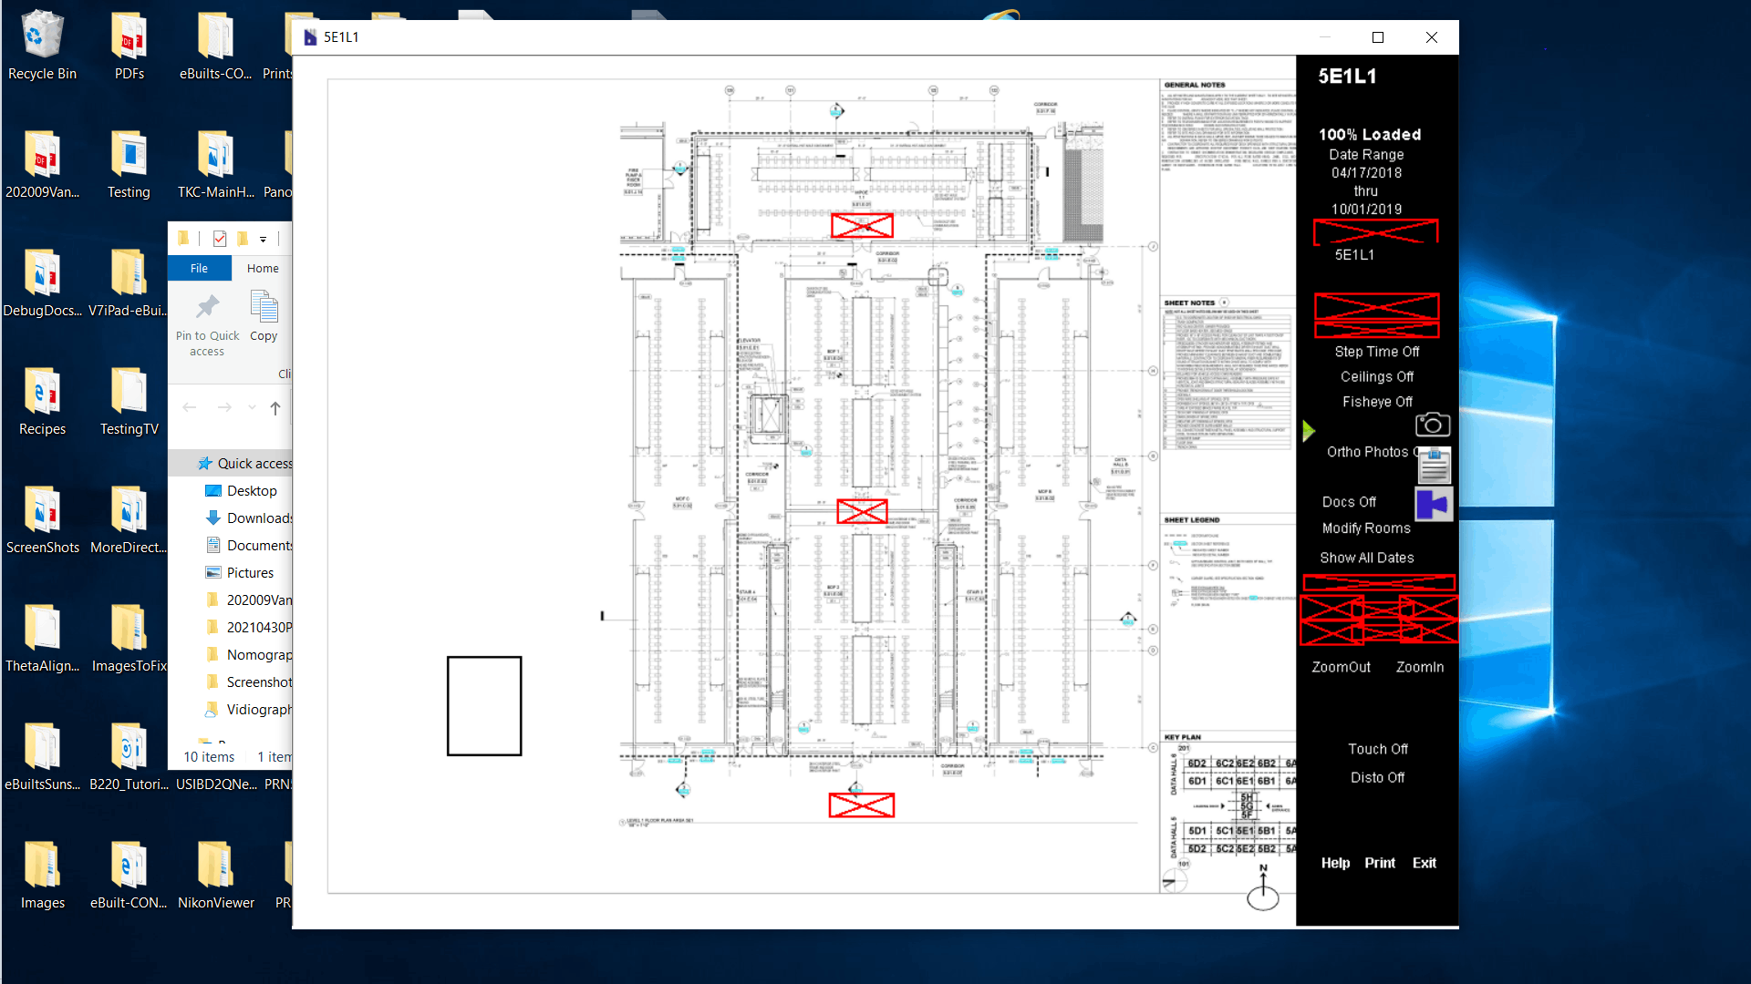Open the Images desktop folder

(x=42, y=875)
